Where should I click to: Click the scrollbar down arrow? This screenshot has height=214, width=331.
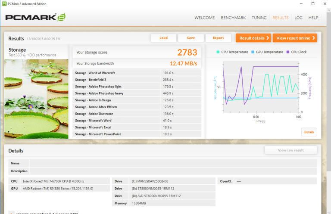pyautogui.click(x=329, y=212)
